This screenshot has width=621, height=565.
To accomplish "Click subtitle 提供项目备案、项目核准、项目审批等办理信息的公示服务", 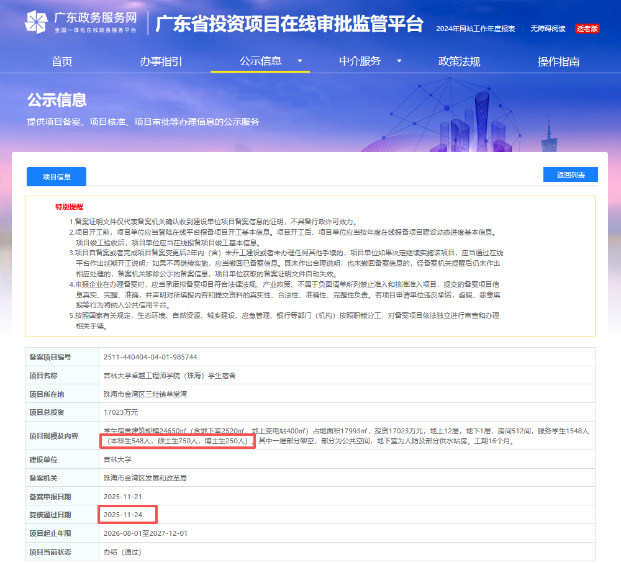I will [143, 122].
